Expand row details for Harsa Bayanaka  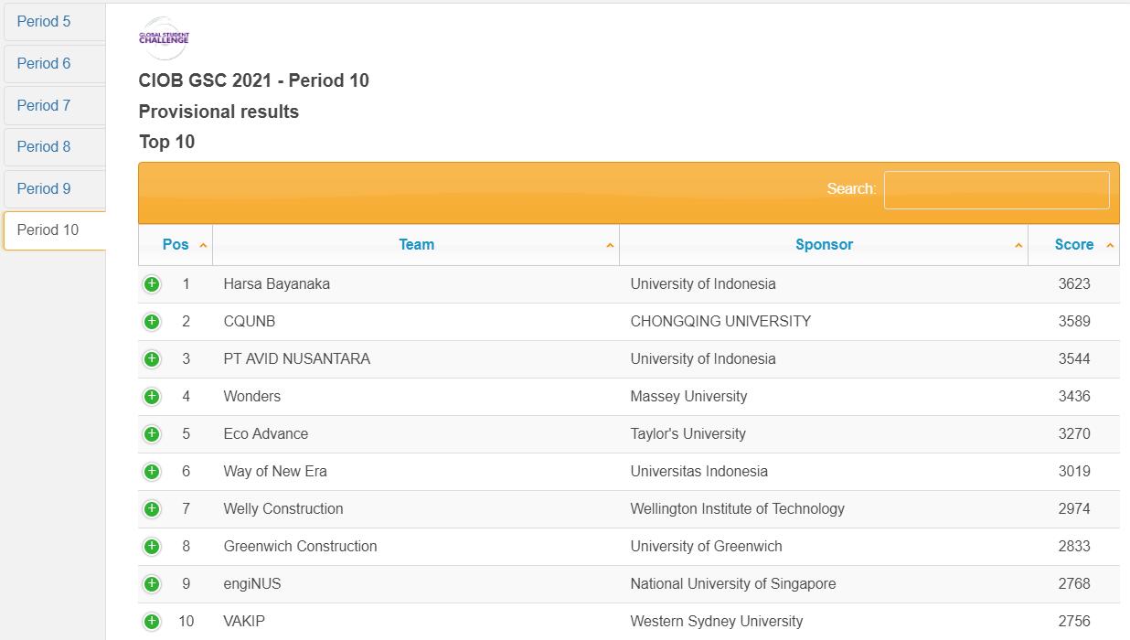click(x=152, y=284)
